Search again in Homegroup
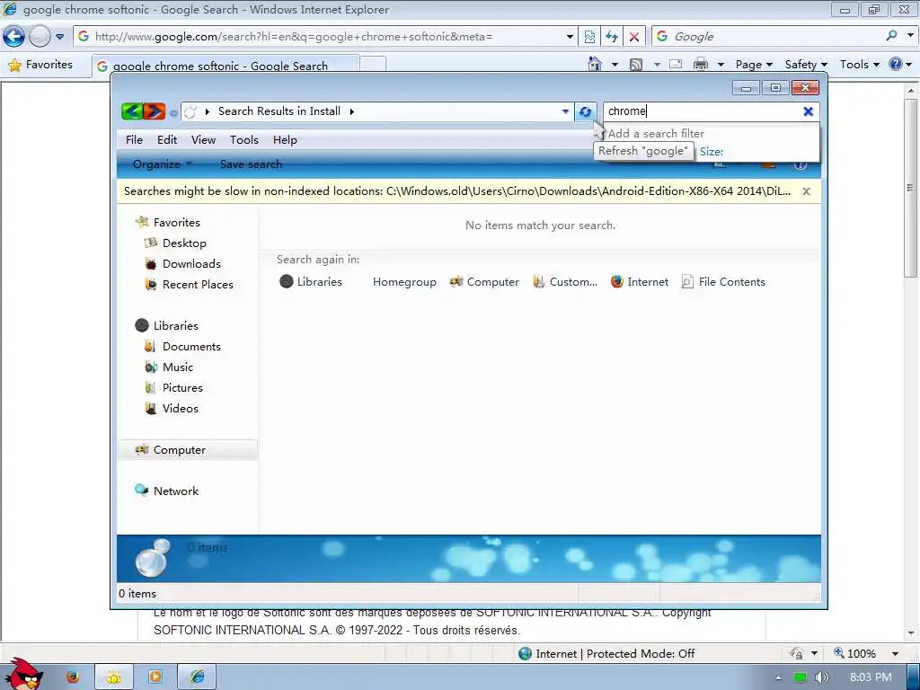The width and height of the screenshot is (920, 690). click(x=404, y=282)
